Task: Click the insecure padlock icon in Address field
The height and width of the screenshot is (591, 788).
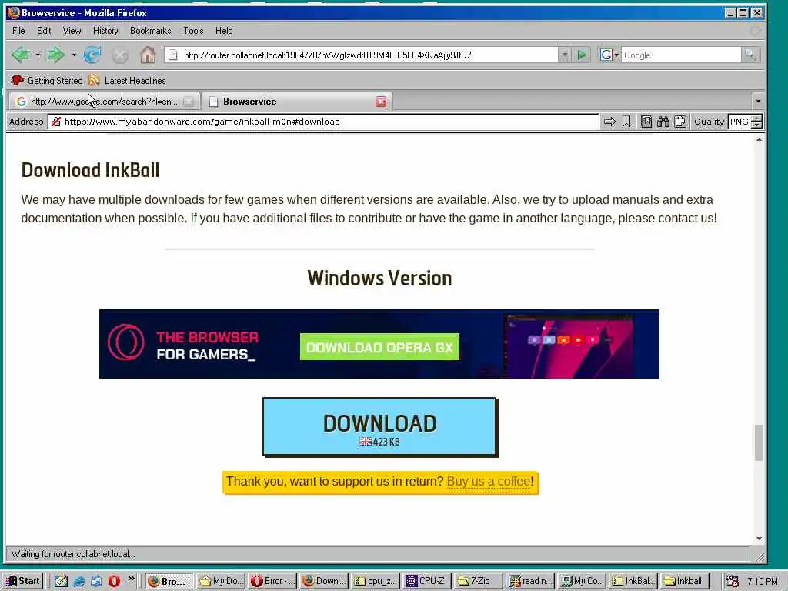Action: coord(56,122)
